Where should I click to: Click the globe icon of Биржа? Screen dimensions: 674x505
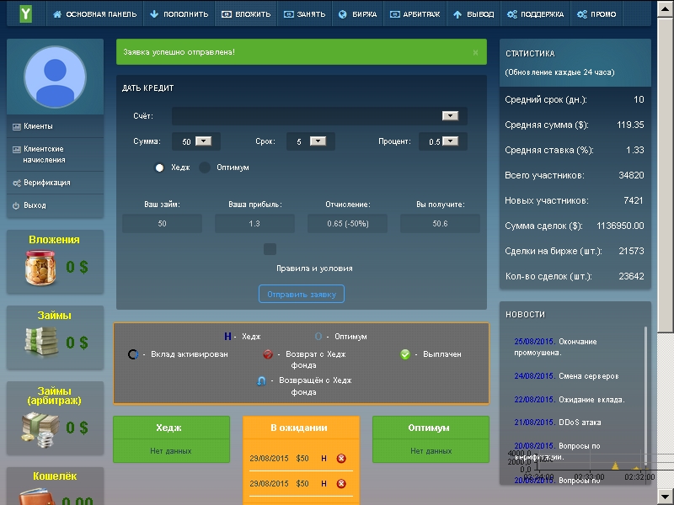[x=343, y=14]
